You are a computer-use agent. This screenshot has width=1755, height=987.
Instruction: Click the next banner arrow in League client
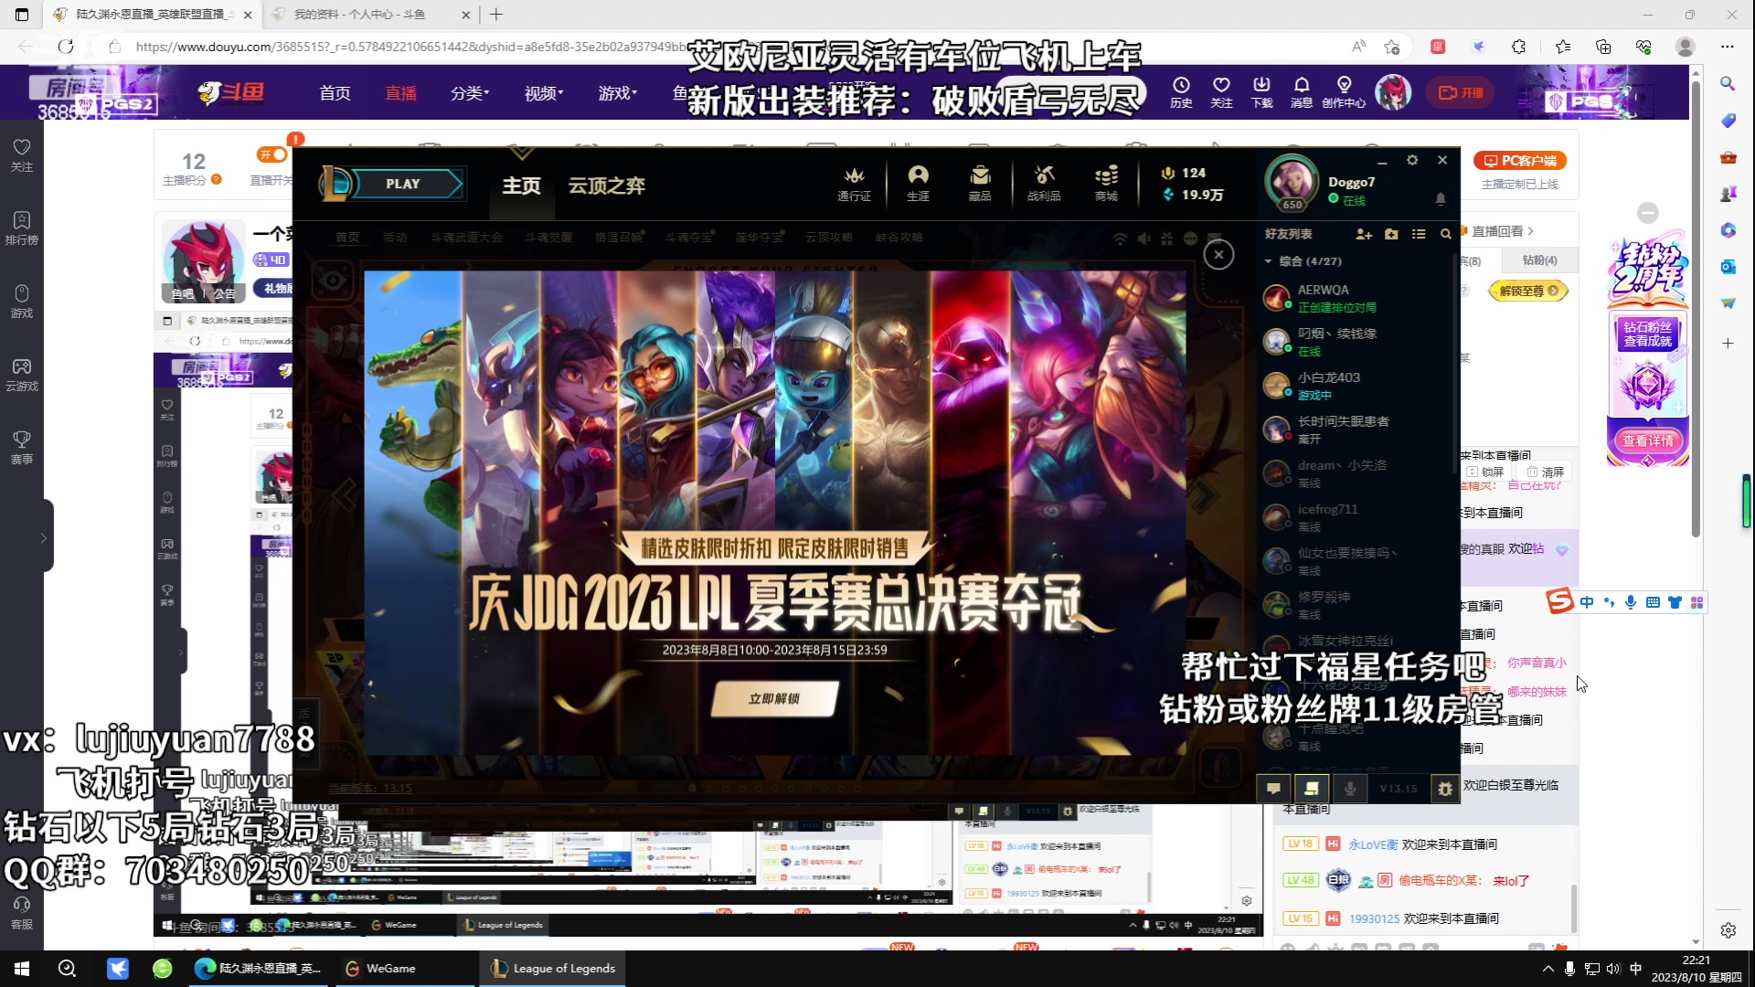pyautogui.click(x=1205, y=495)
